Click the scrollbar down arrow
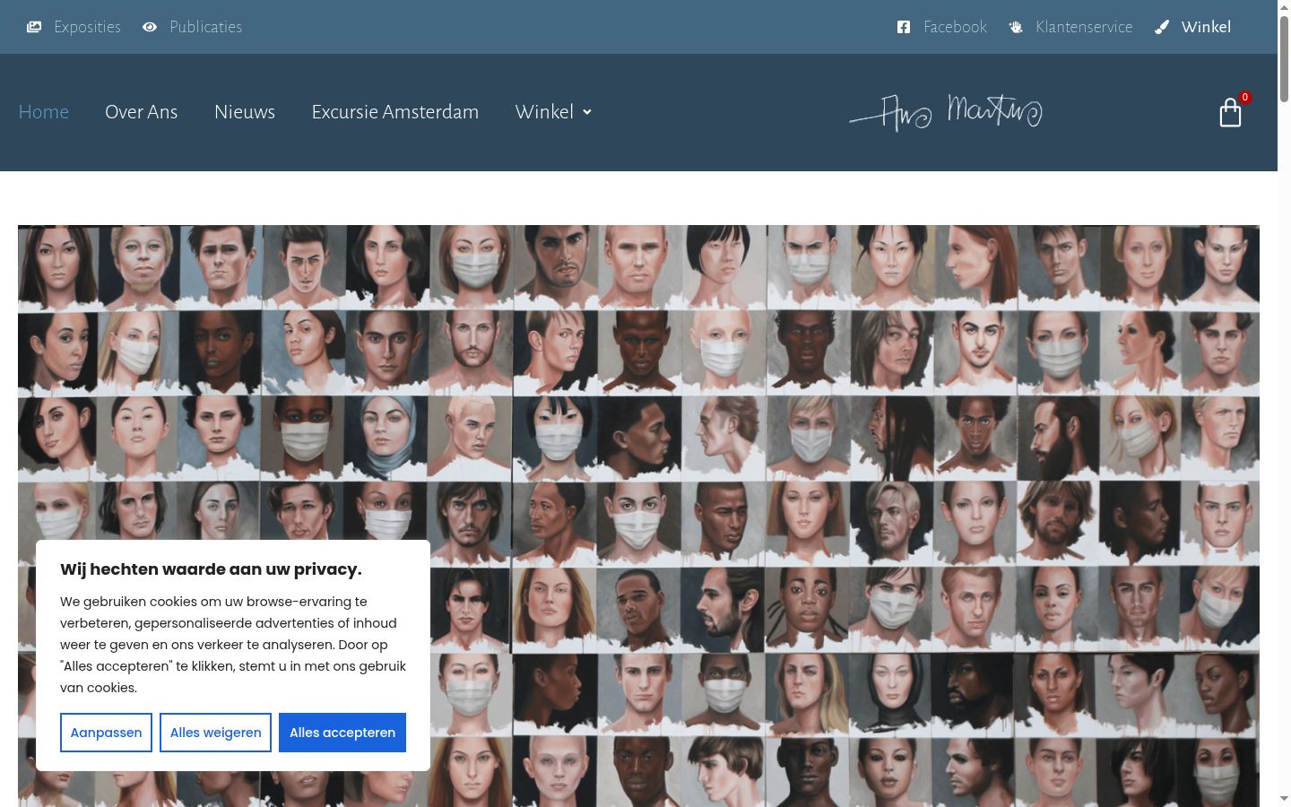Viewport: 1291px width, 807px height. tap(1284, 798)
